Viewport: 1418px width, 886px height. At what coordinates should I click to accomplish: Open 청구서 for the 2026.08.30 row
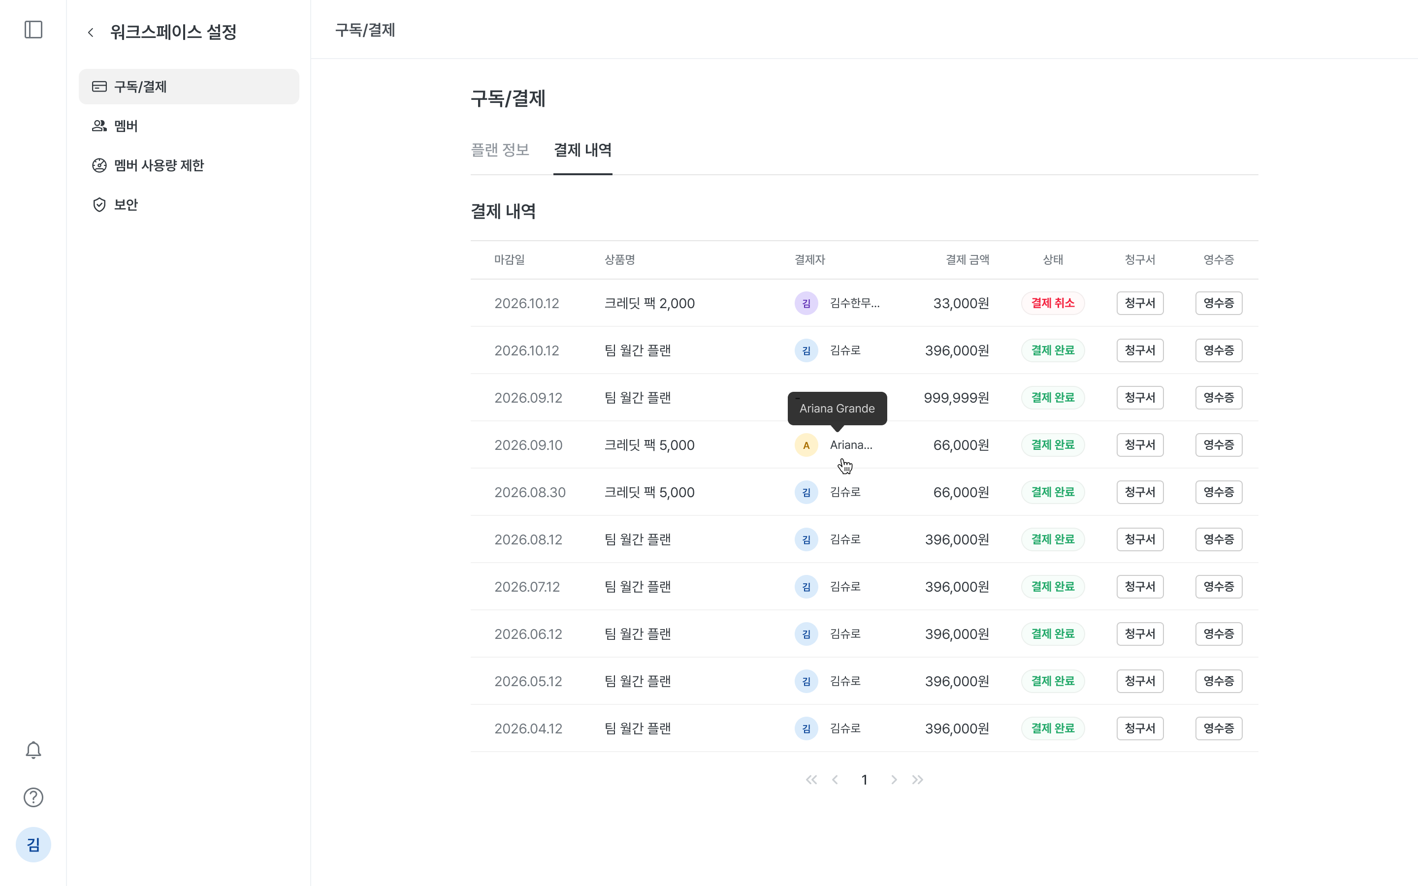click(1140, 492)
